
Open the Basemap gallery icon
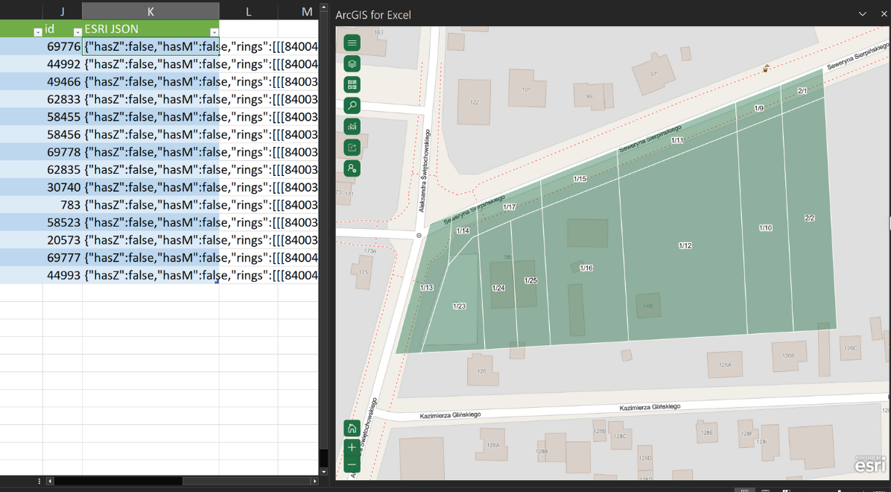[x=352, y=85]
